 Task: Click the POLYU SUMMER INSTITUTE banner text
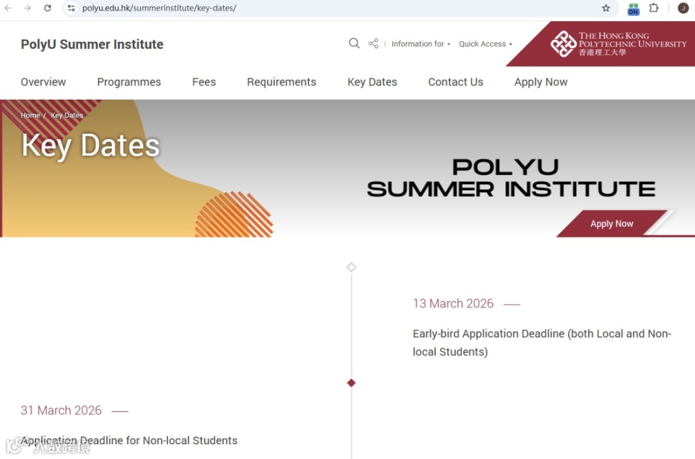pos(511,178)
